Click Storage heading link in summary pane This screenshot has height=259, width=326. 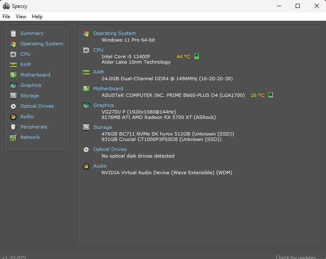pos(102,127)
